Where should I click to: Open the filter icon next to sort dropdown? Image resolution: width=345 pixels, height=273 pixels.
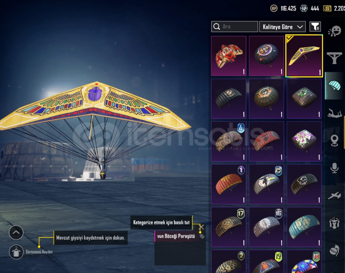[x=315, y=27]
